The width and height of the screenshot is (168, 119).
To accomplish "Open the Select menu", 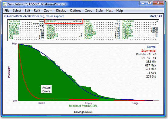I will coord(17,11).
